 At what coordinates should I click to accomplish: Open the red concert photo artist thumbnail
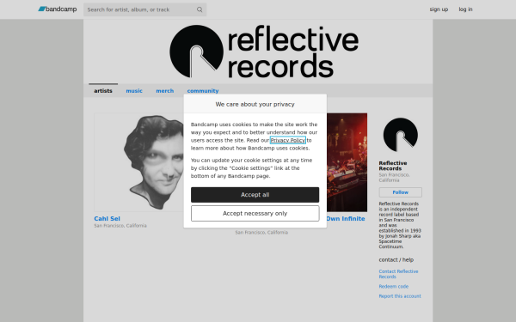click(347, 162)
